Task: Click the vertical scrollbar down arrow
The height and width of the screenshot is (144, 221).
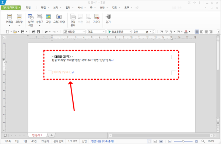Action: (x=218, y=119)
